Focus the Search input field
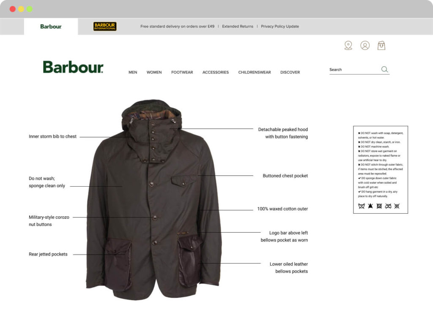 point(355,70)
